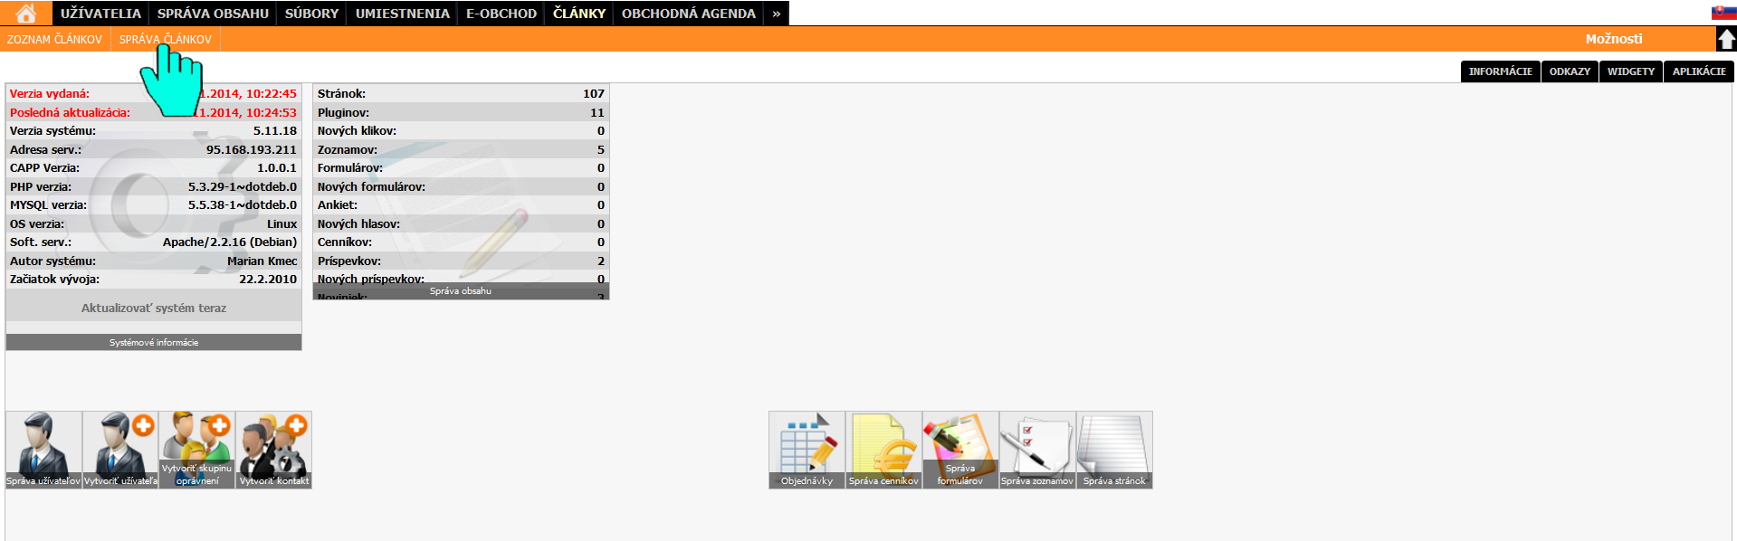Open Správa stránok icon
The image size is (1737, 541).
coord(1114,450)
